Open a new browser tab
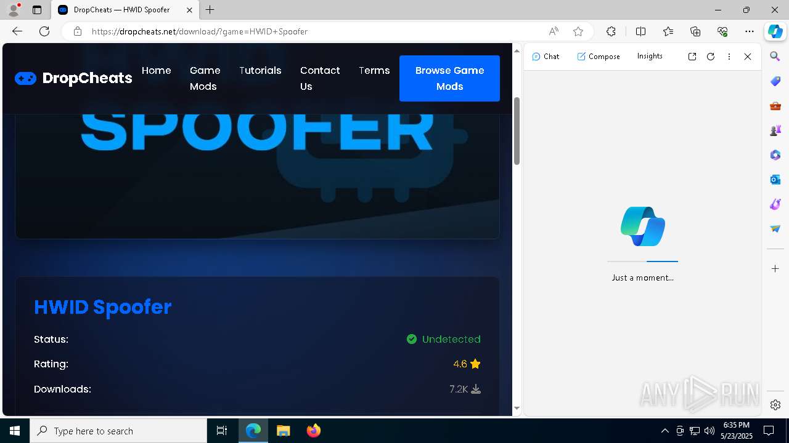The width and height of the screenshot is (789, 443). pos(210,10)
